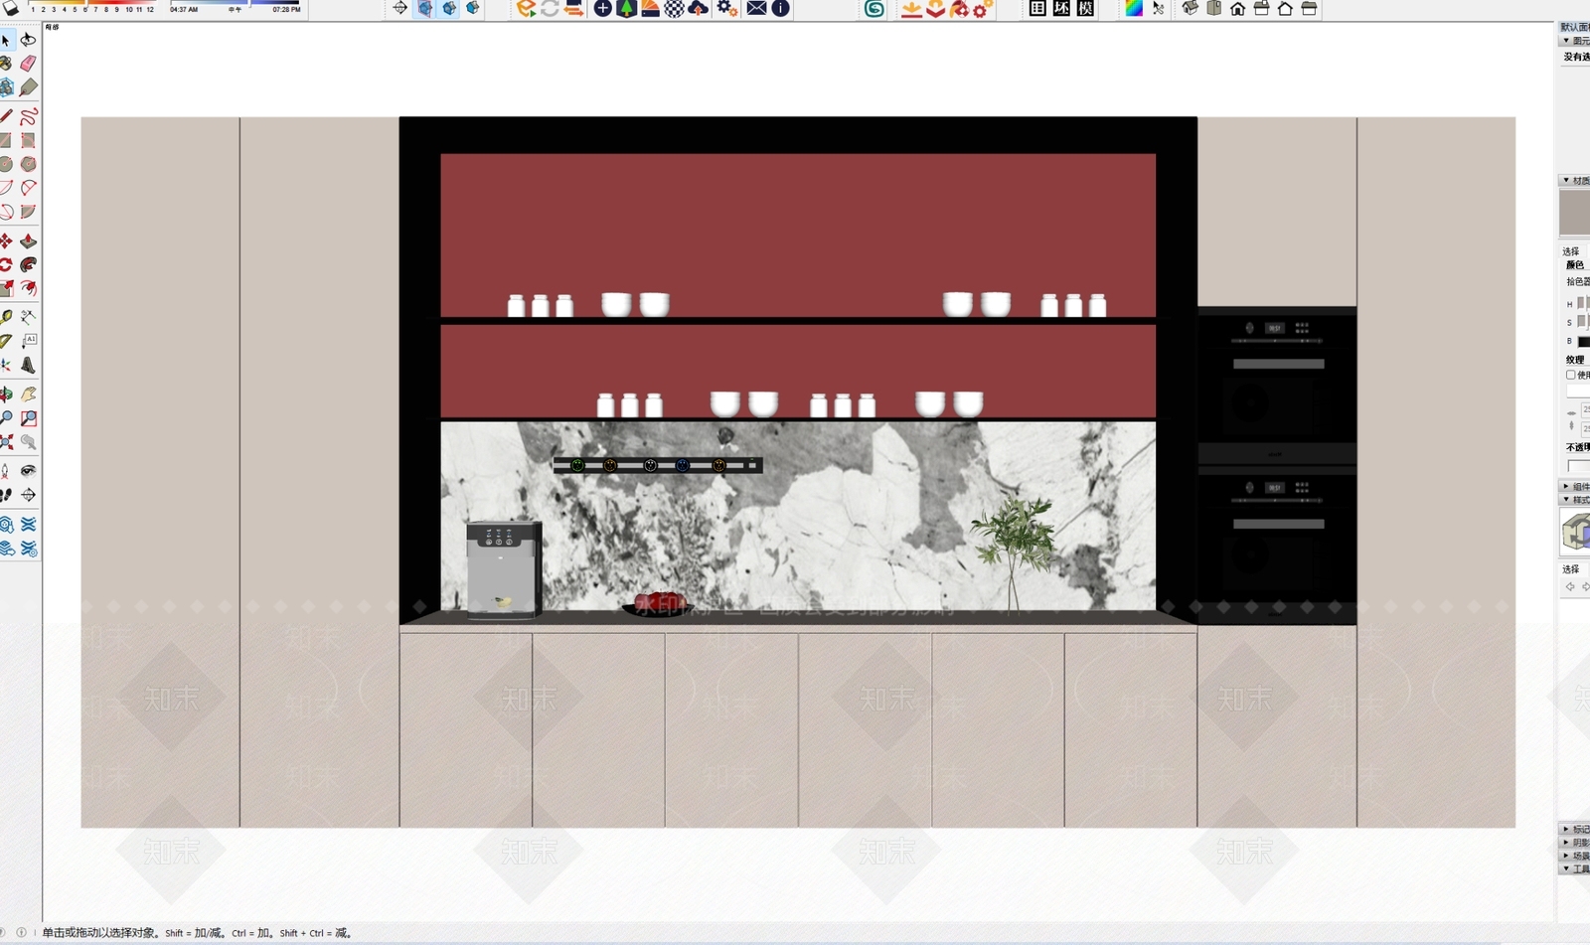
Task: Collapse the 图元 panel section
Action: click(1575, 41)
